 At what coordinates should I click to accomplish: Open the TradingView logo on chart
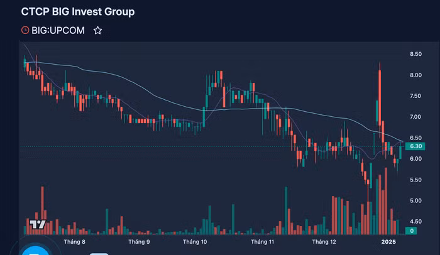point(38,225)
